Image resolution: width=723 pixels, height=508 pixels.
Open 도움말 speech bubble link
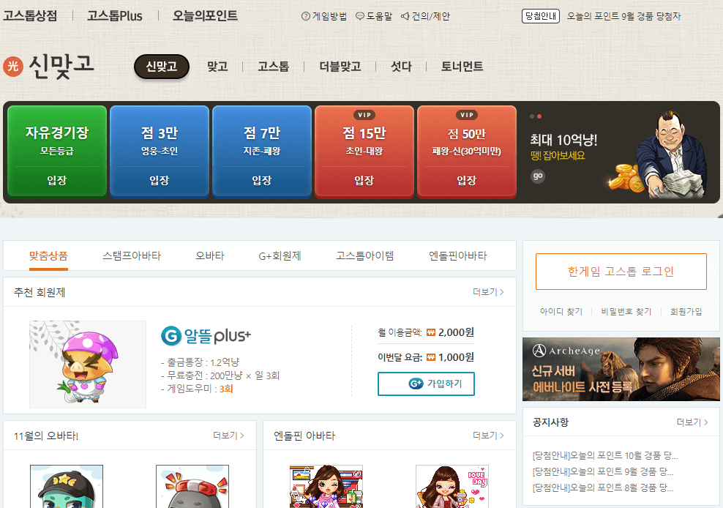[374, 16]
